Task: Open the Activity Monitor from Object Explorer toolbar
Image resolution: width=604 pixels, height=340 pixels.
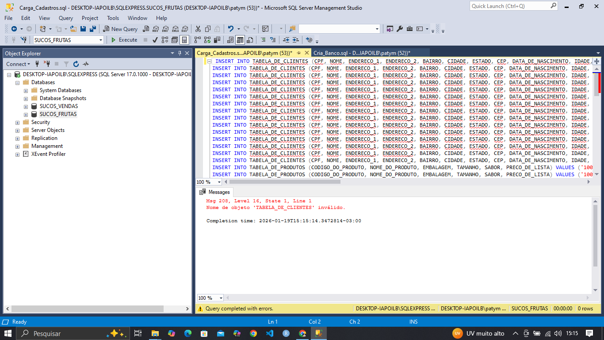Action: tap(86, 64)
